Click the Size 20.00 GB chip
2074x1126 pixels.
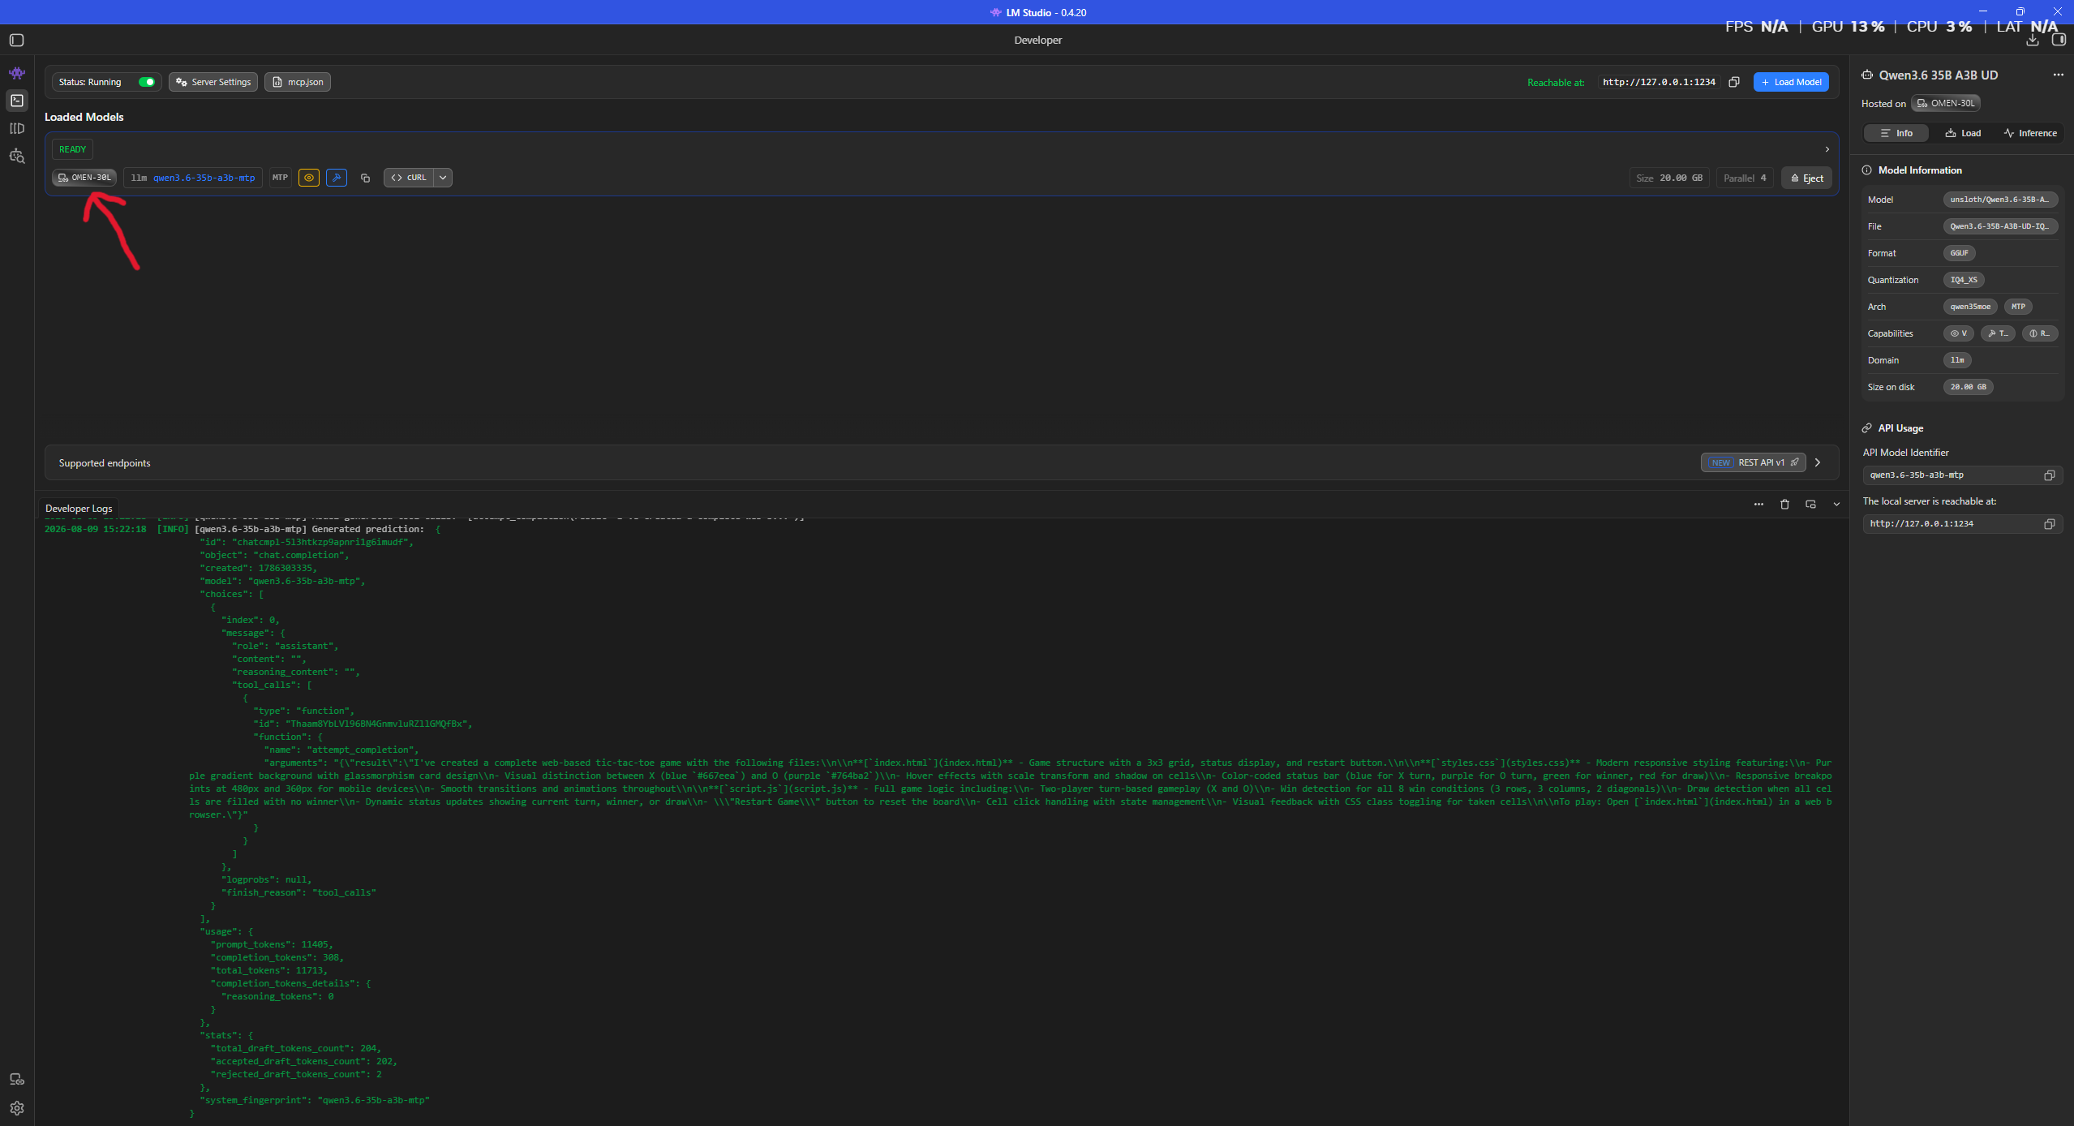coord(1669,178)
